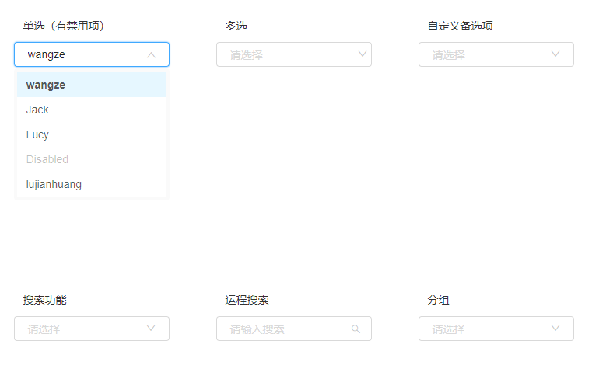Click the down chevron in the 多选 select
This screenshot has height=369, width=592.
pos(363,54)
